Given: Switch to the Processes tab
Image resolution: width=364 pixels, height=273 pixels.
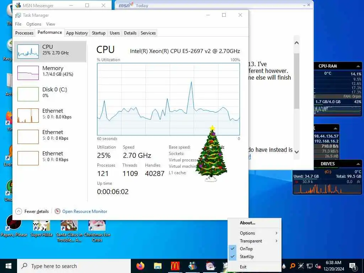Looking at the screenshot, I should 24,33.
